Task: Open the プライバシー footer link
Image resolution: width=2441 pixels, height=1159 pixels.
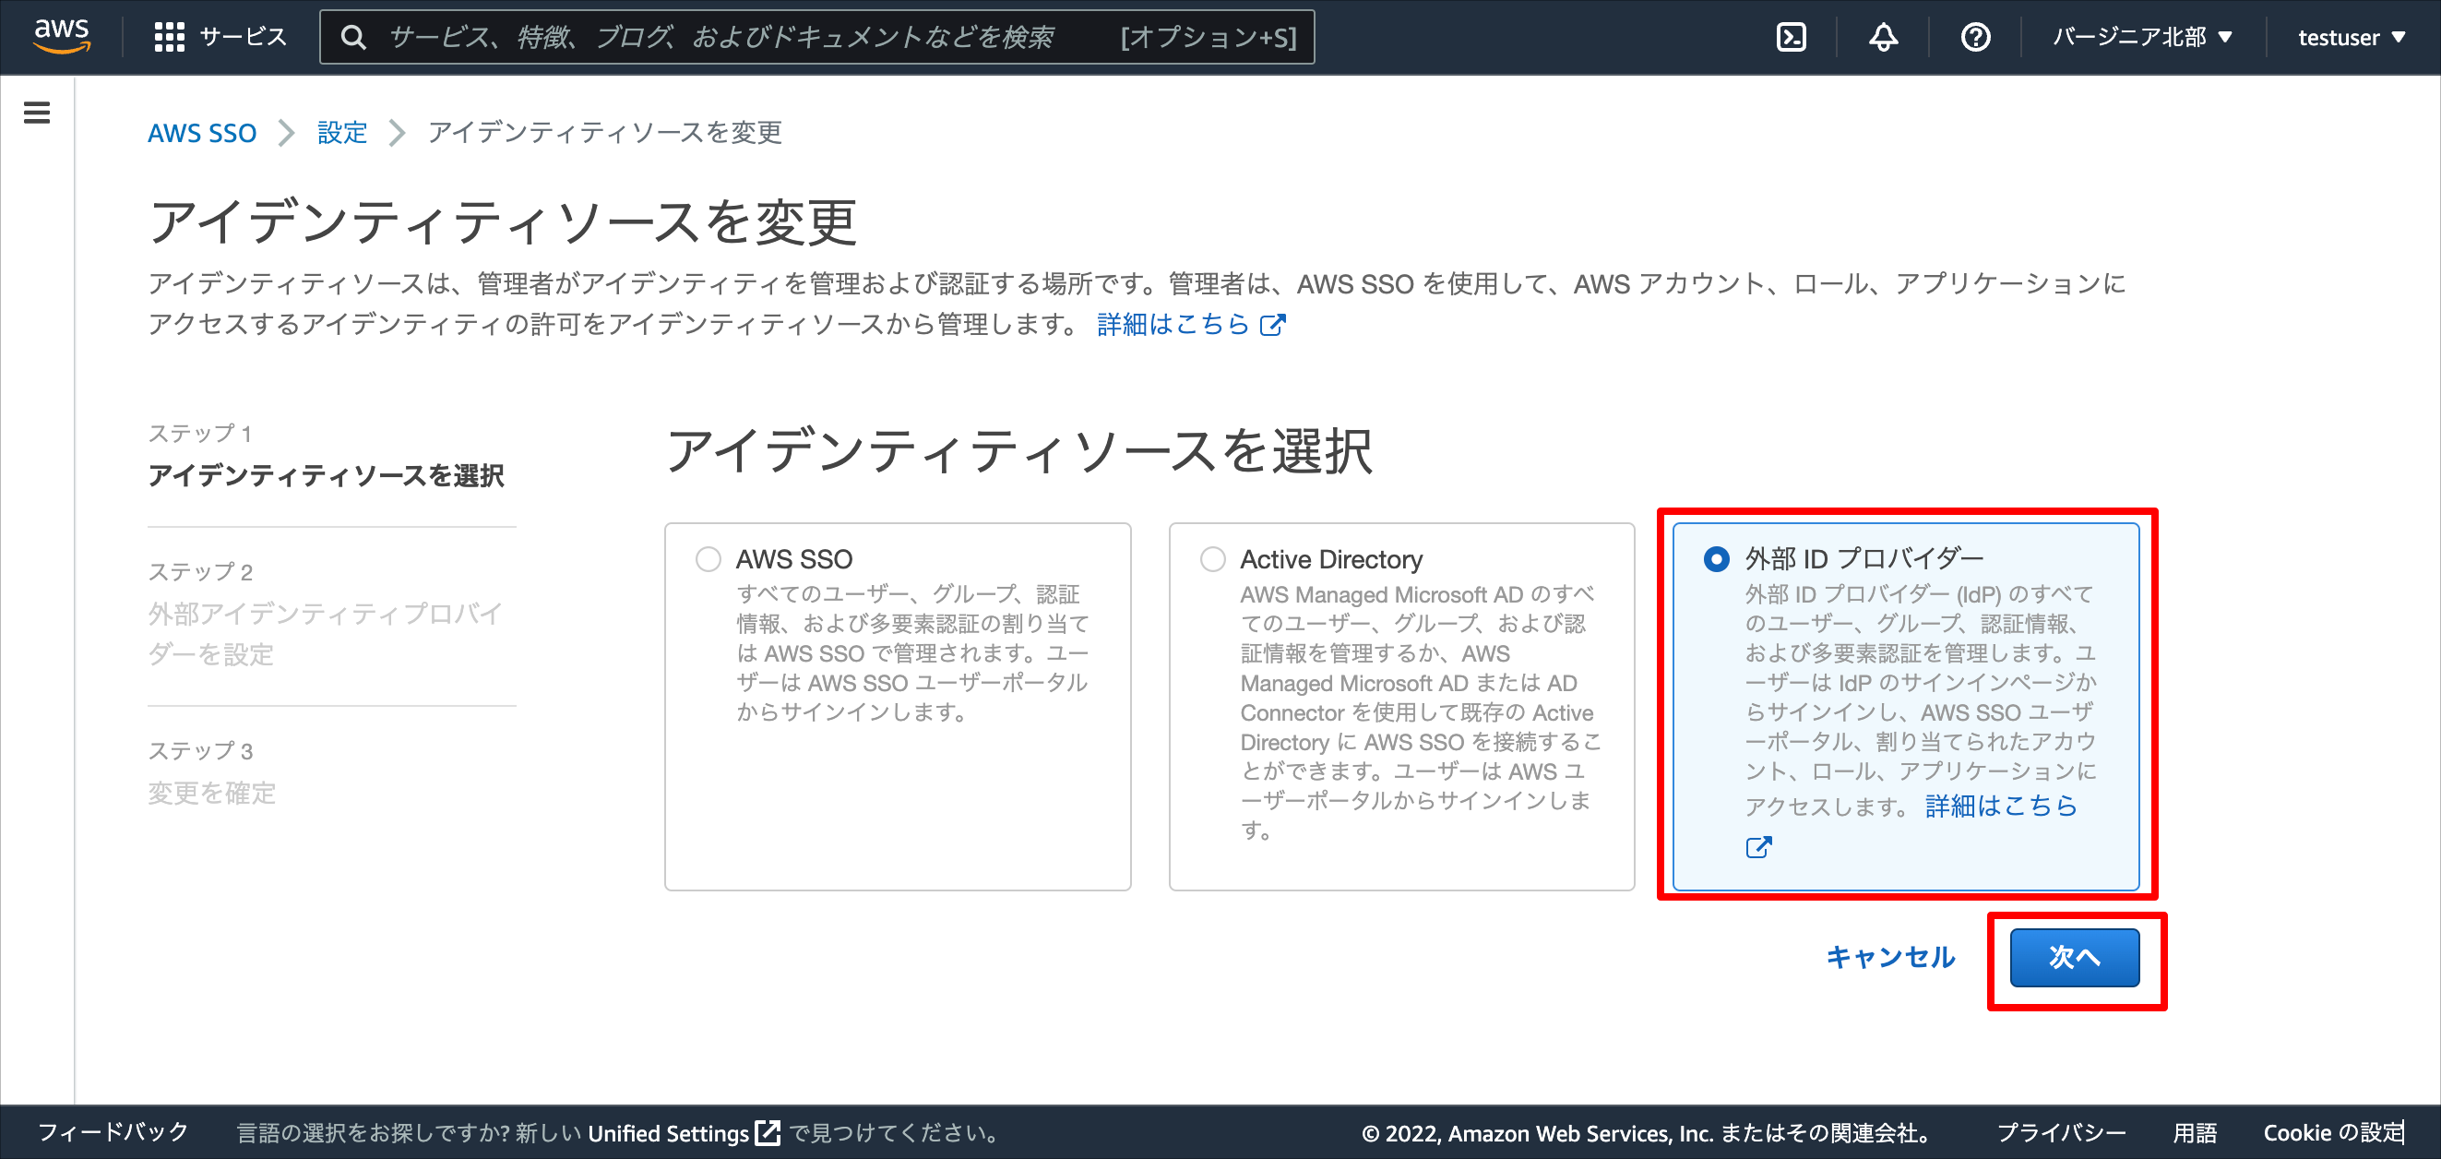Action: pos(2062,1132)
